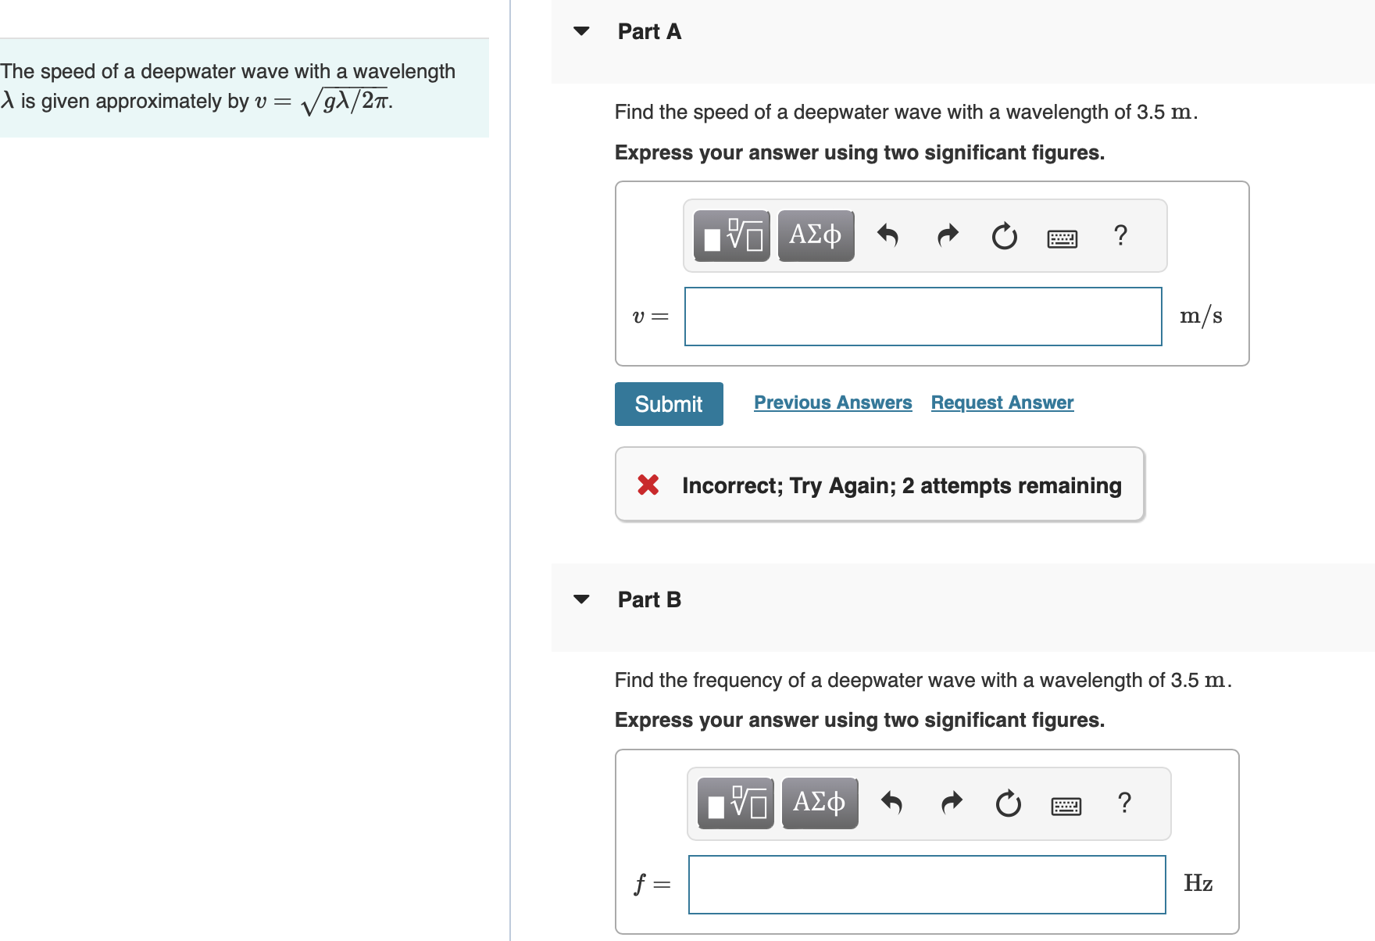Open Greek symbols menu in Part B

pos(820,803)
